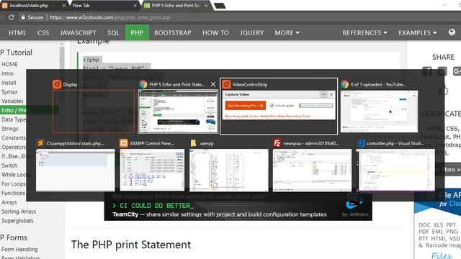Click the TeamCity advertisement banner
The height and width of the screenshot is (259, 461).
[238, 206]
